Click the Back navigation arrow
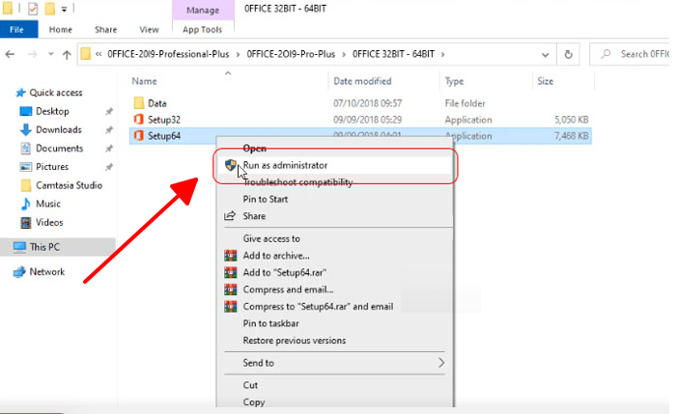677x414 pixels. click(x=10, y=54)
